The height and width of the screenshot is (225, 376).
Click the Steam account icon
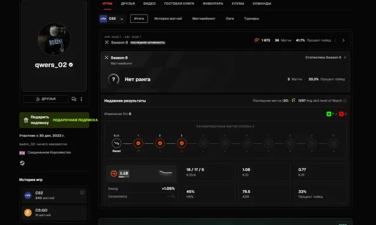pyautogui.click(x=22, y=163)
